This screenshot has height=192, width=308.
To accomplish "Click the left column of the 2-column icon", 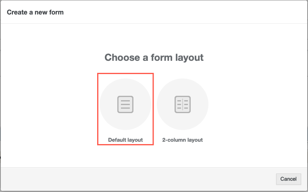I will 179,105.
